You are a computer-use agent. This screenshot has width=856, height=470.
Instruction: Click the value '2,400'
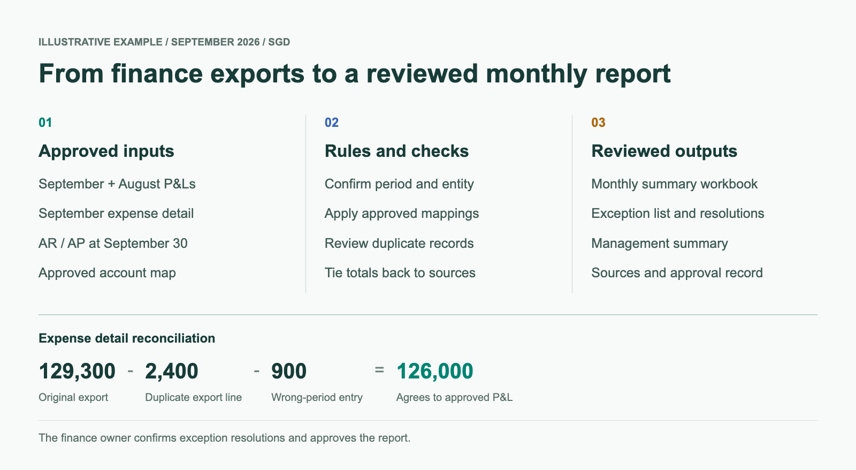point(172,371)
